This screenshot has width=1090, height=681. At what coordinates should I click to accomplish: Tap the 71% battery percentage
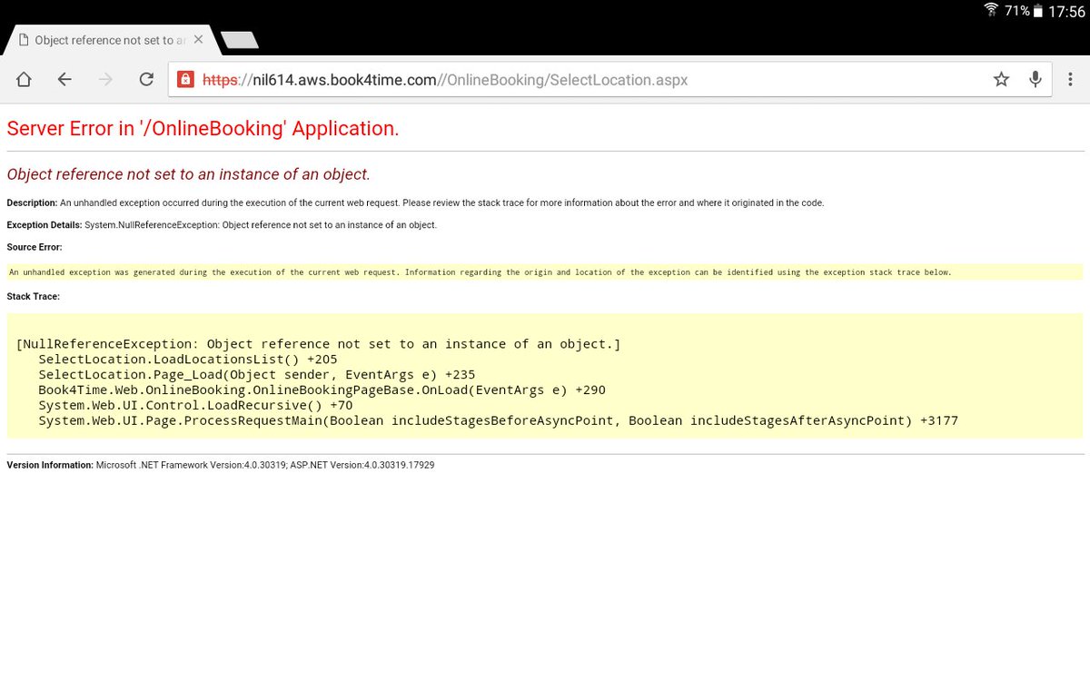tap(1016, 12)
